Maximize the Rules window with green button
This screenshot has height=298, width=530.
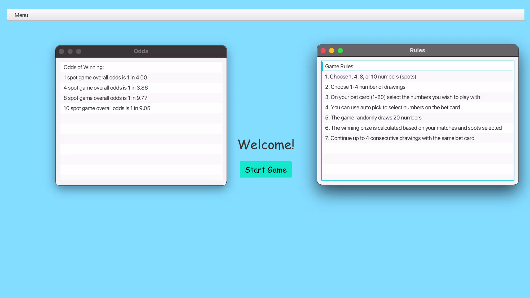point(340,51)
